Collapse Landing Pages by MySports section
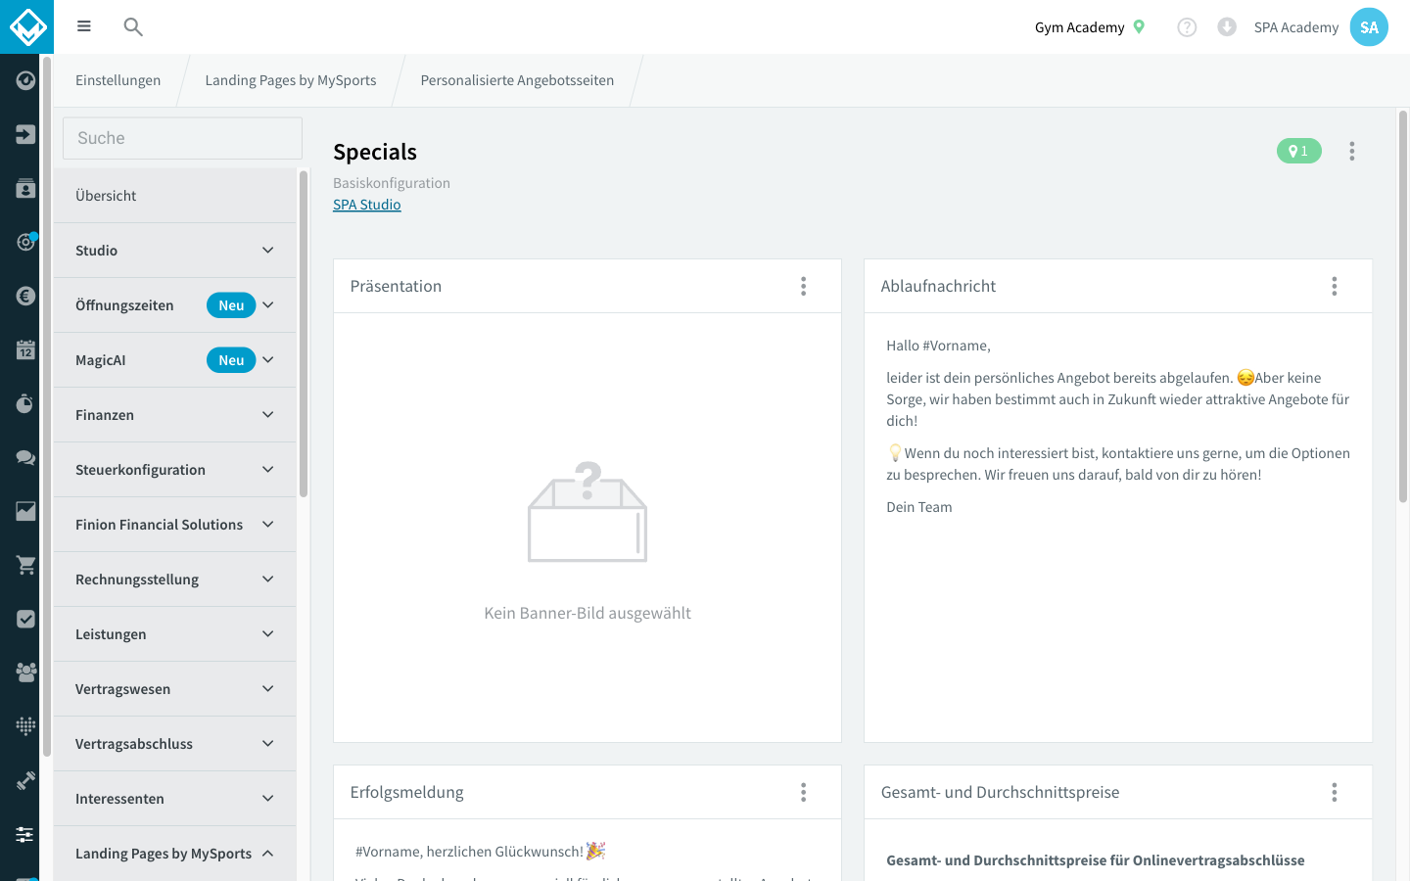Image resolution: width=1410 pixels, height=881 pixels. [175, 854]
